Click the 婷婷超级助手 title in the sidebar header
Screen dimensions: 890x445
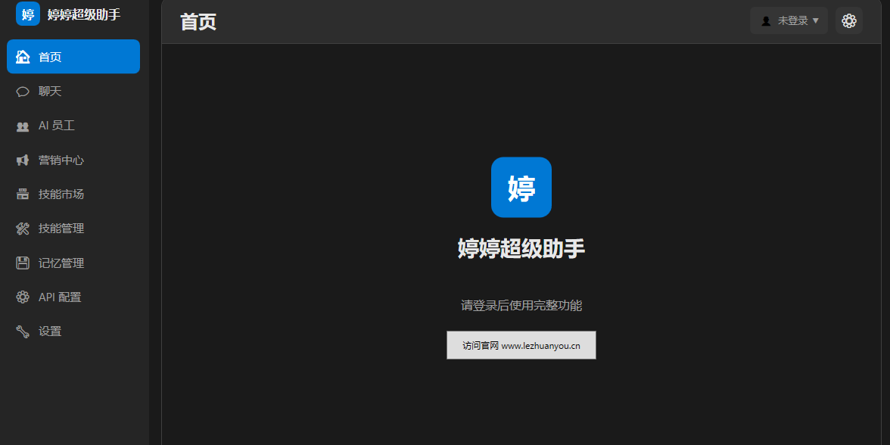(x=84, y=14)
